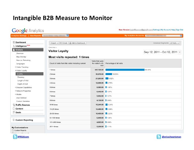
Task: Click the Intelligence chart icon
Action: [x=14, y=46]
